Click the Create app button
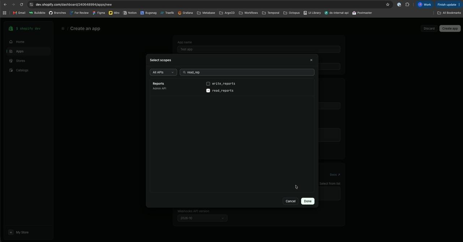463x242 pixels. point(450,28)
